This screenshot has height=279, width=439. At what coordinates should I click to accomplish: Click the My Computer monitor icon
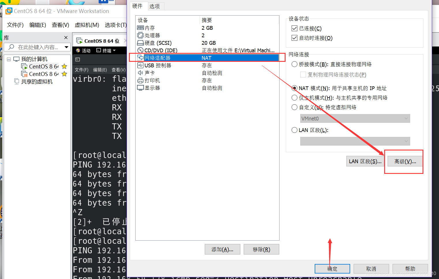pyautogui.click(x=16, y=59)
